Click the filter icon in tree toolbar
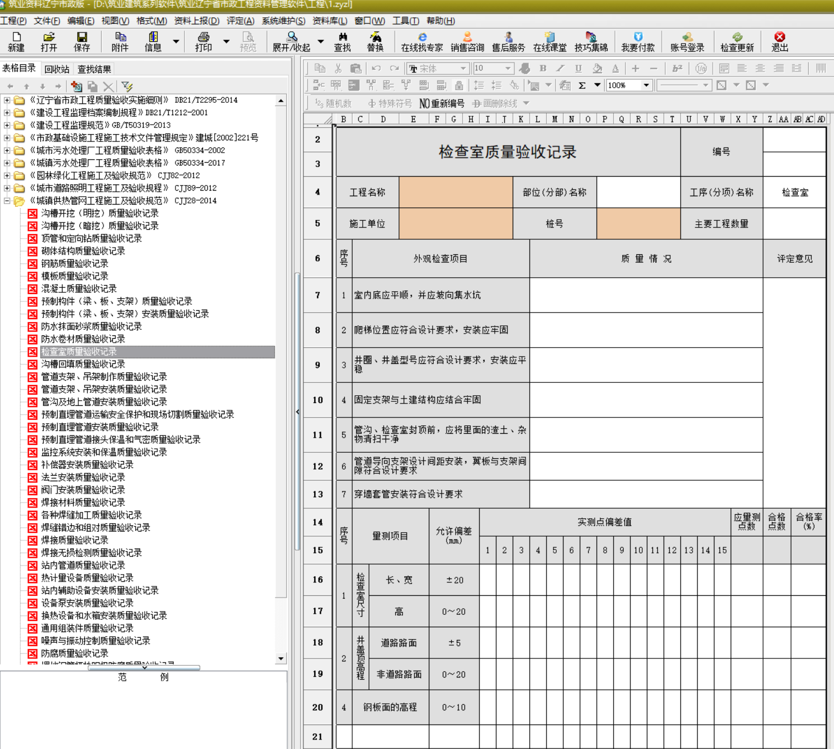The height and width of the screenshot is (749, 834). coord(127,87)
